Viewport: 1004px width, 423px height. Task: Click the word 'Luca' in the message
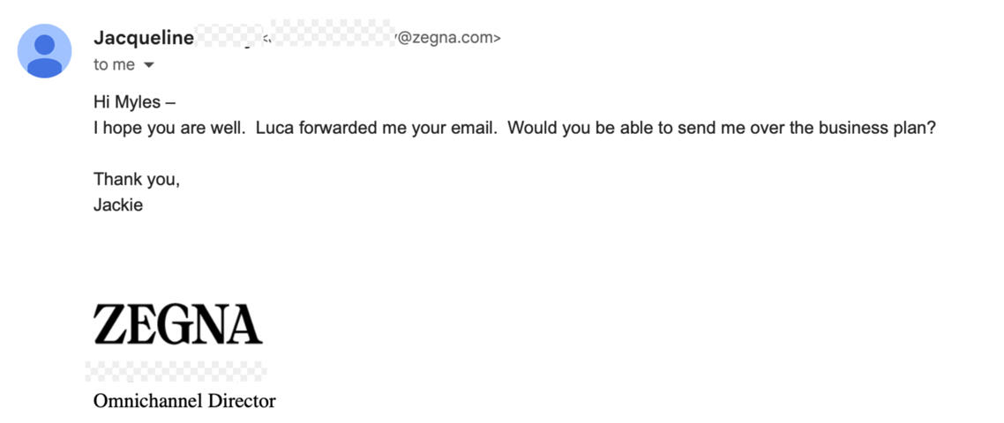coord(274,128)
